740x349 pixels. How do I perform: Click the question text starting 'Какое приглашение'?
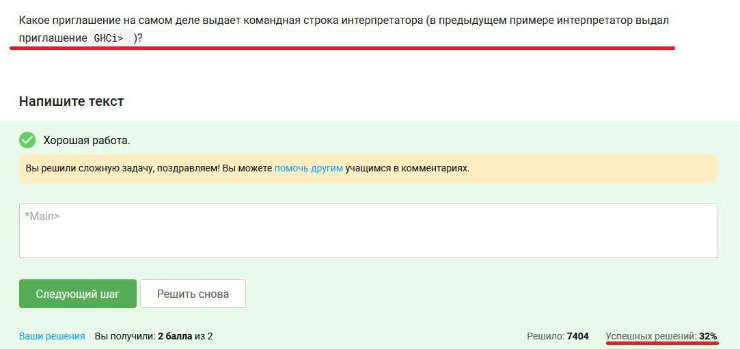click(344, 29)
